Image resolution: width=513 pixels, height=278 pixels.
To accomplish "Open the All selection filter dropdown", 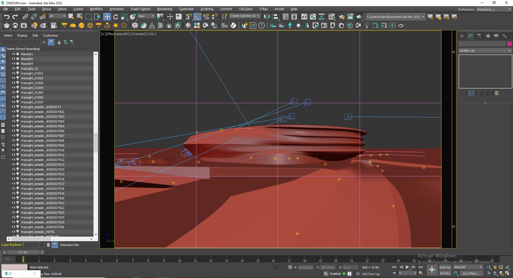I will [x=57, y=16].
